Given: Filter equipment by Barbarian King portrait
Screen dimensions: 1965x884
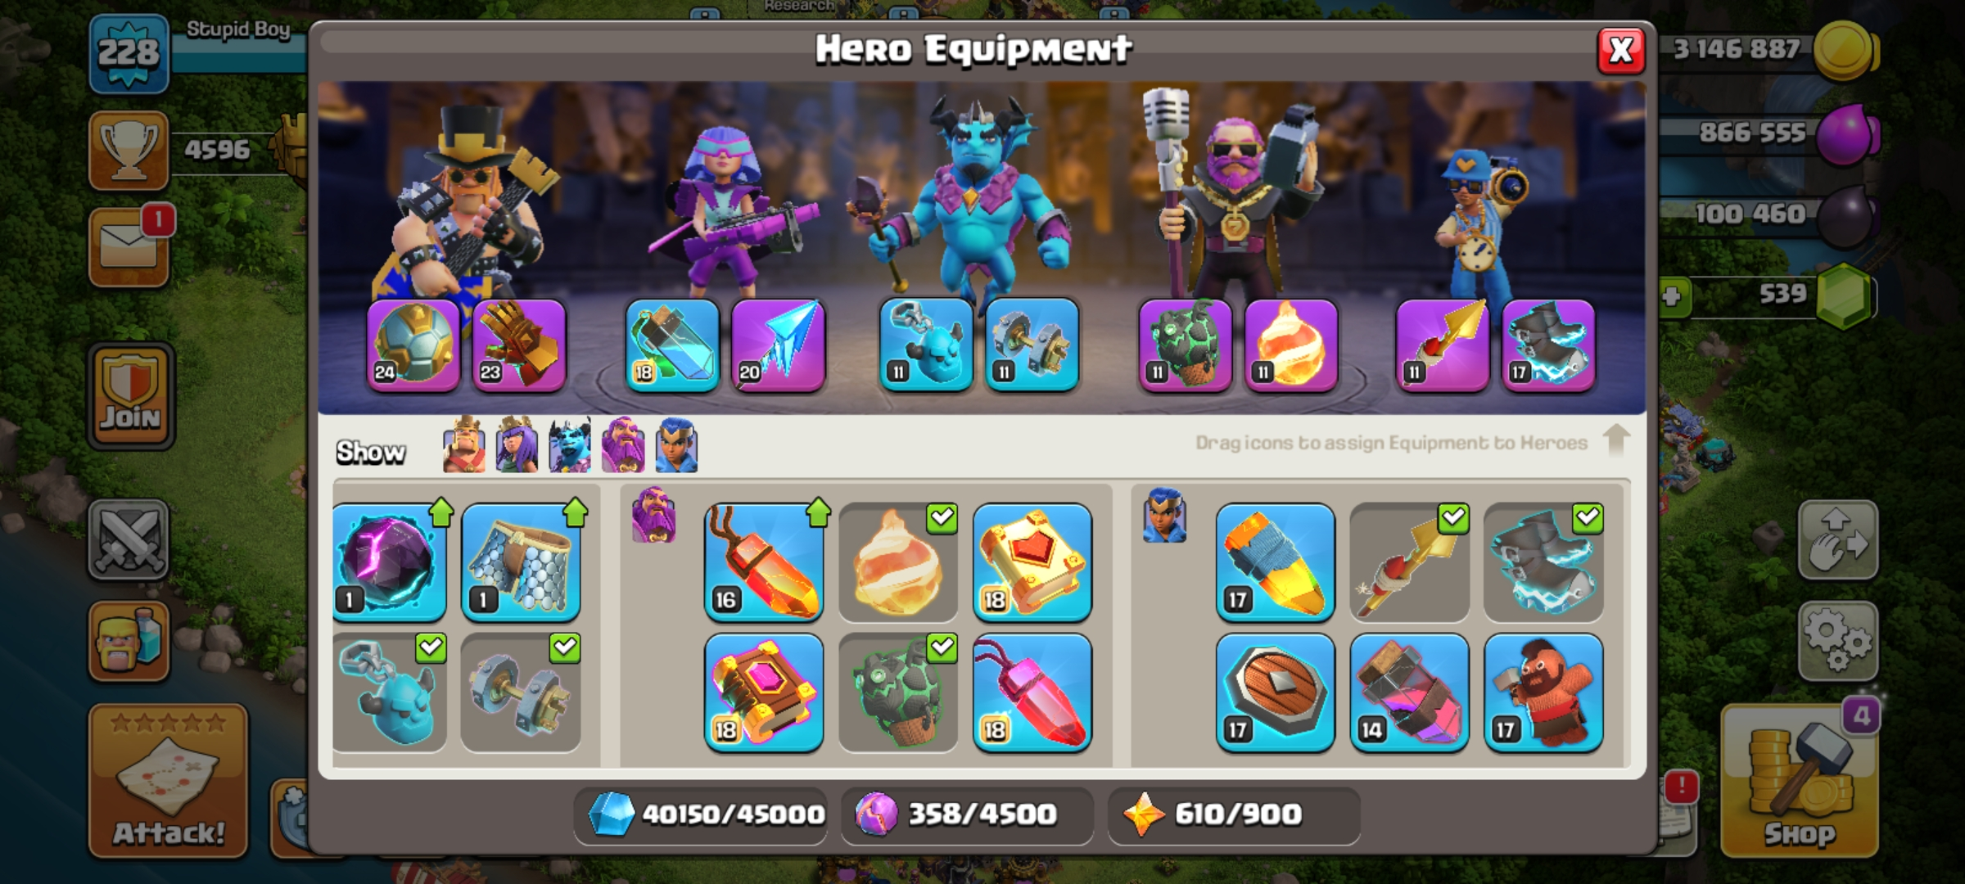Looking at the screenshot, I should click(x=463, y=445).
